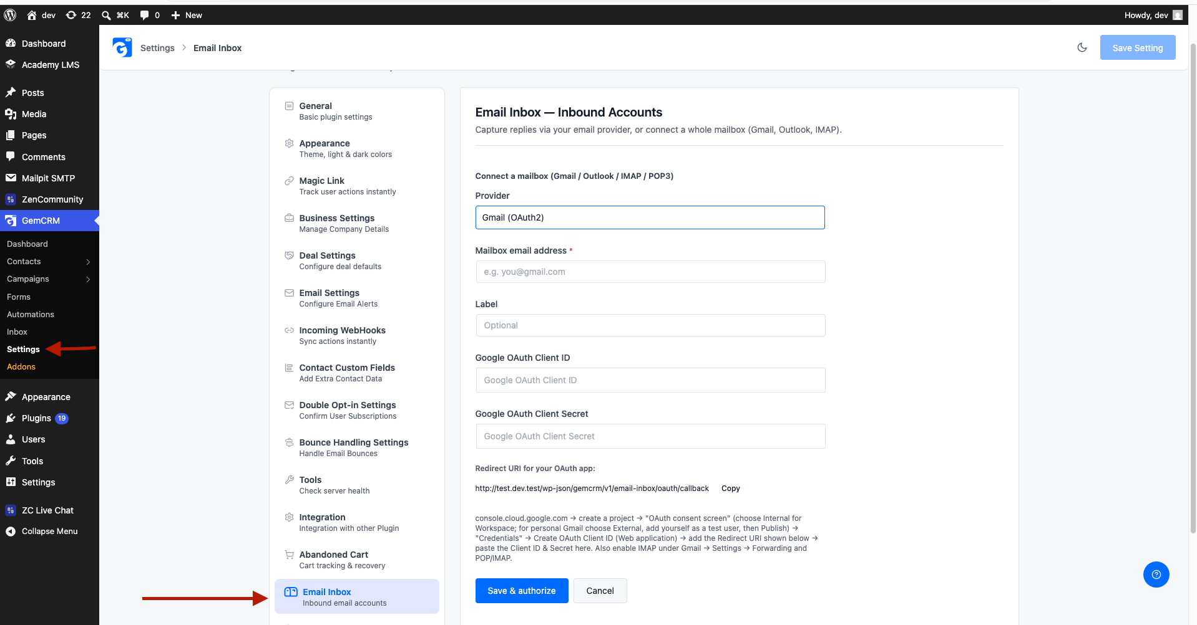This screenshot has width=1197, height=625.
Task: Open the dev site home icon
Action: 32,15
